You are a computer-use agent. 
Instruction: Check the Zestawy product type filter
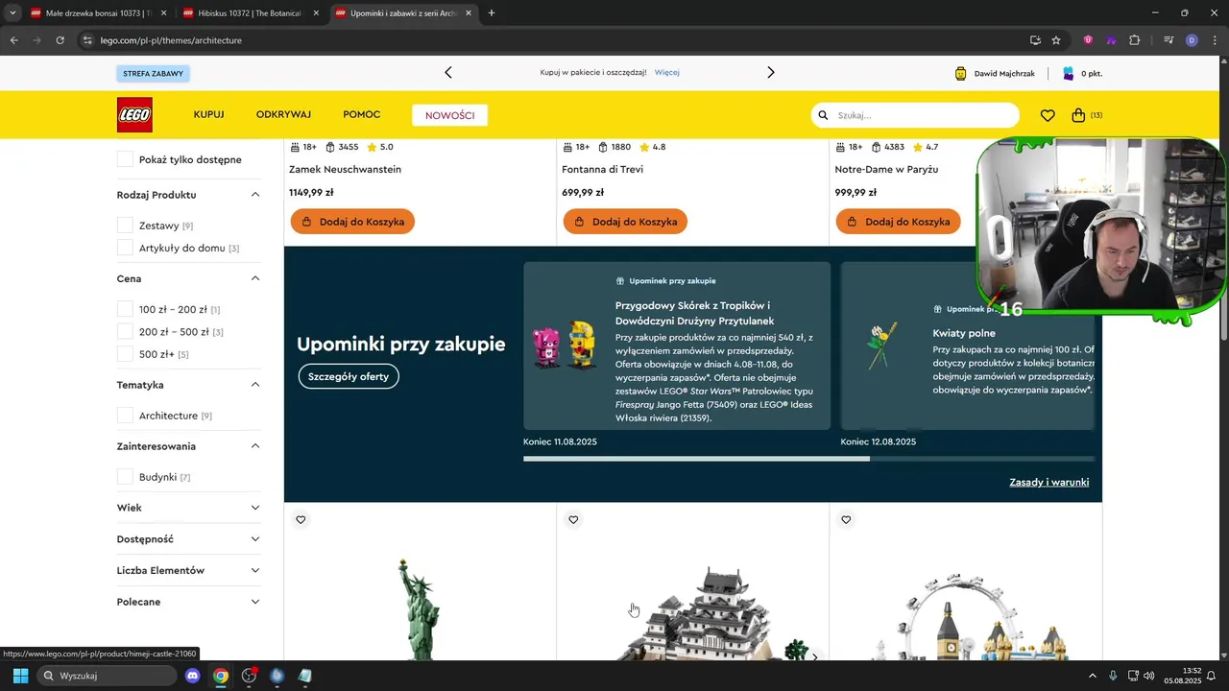125,226
